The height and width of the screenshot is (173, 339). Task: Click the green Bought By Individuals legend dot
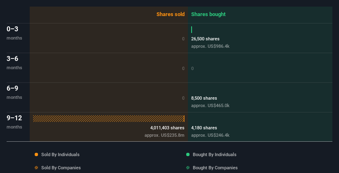(188, 154)
